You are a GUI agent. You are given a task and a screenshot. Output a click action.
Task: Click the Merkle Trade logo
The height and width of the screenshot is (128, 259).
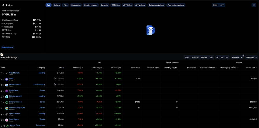(7, 126)
